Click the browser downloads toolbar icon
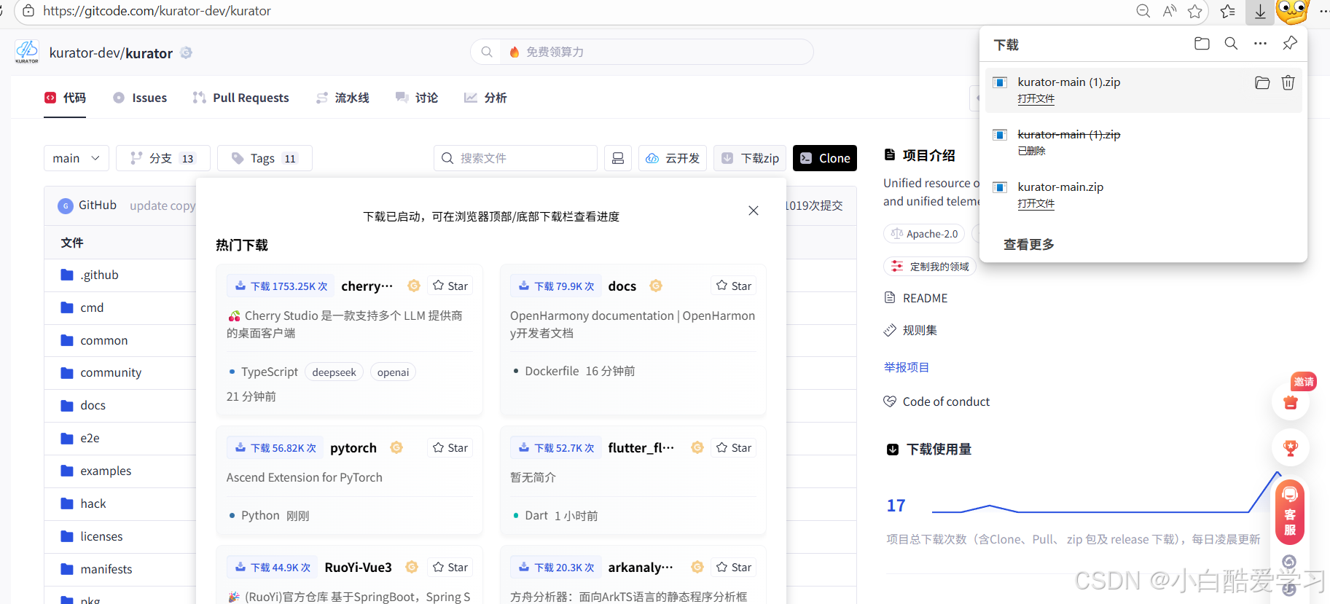The height and width of the screenshot is (604, 1330). click(1260, 12)
